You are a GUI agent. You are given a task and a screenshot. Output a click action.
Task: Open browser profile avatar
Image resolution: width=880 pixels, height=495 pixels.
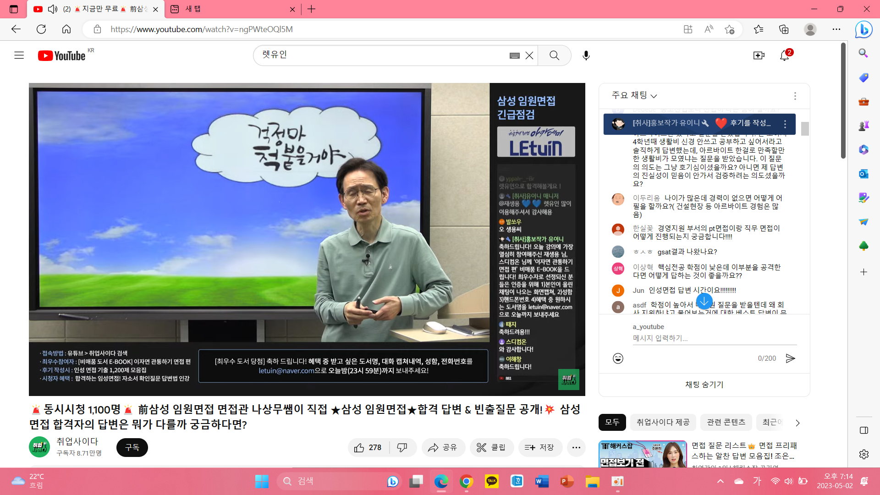pos(810,29)
